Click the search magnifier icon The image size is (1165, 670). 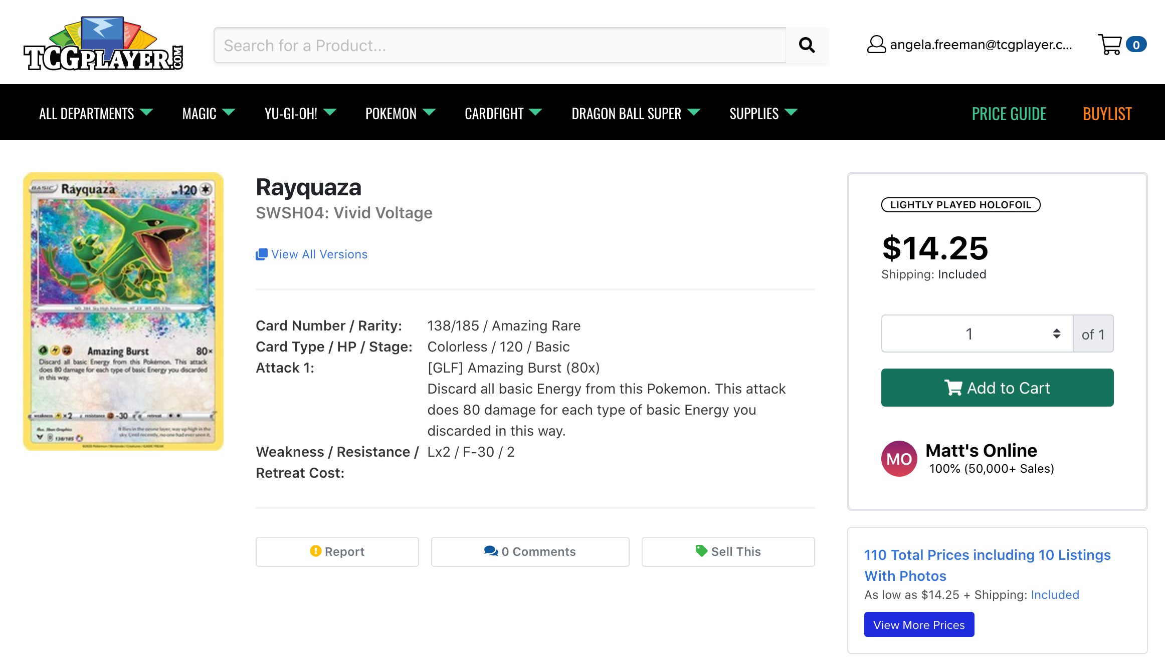click(807, 45)
